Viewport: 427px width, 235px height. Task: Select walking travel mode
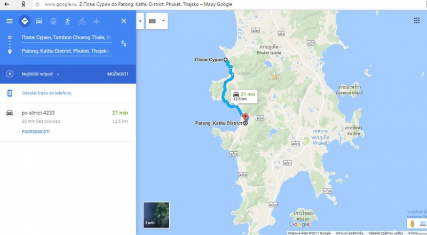tap(68, 21)
